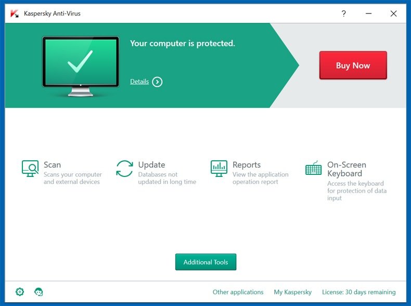
Task: Open the Additional Tools button
Action: 206,262
